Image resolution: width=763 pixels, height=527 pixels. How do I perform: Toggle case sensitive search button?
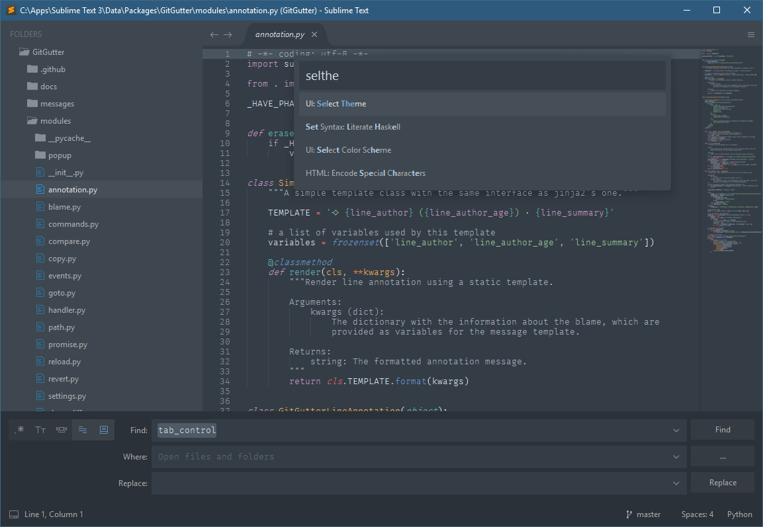(x=40, y=430)
